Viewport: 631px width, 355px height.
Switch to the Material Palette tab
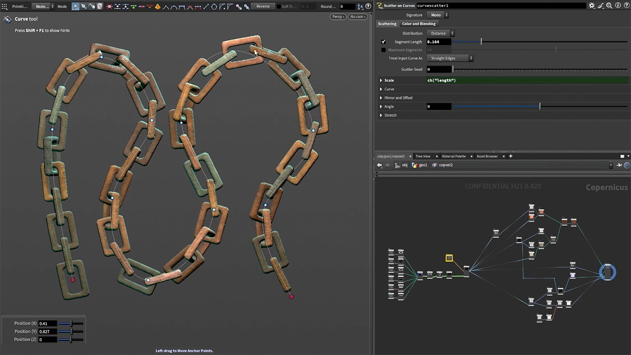pos(454,156)
